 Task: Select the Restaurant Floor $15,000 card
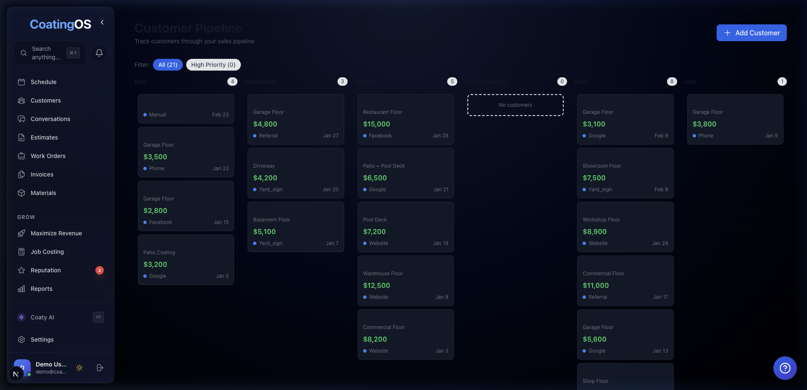[405, 119]
